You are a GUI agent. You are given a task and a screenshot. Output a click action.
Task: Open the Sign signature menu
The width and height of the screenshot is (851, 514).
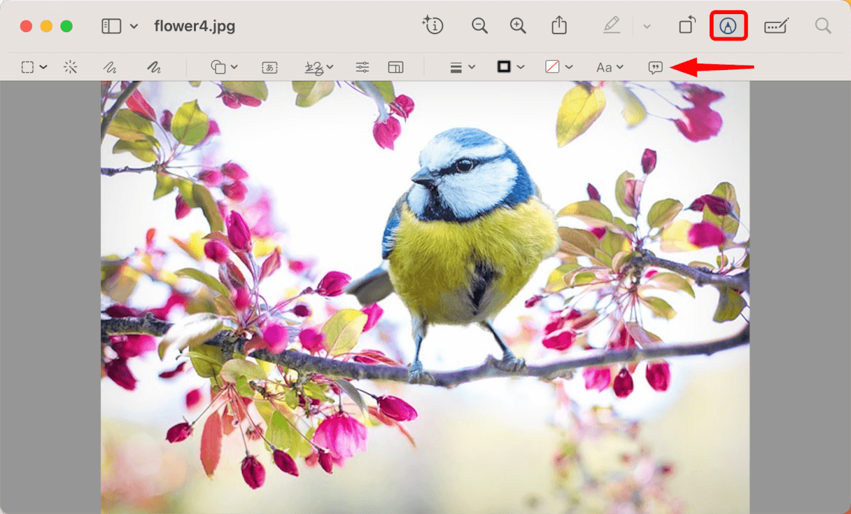(x=319, y=67)
